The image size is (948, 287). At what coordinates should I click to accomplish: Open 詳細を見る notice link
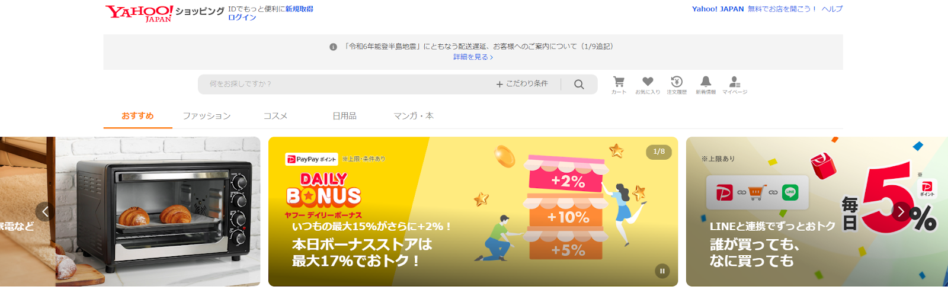(473, 57)
